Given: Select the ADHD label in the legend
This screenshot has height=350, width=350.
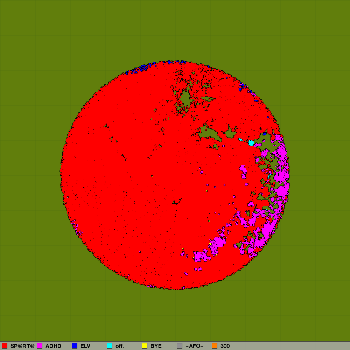Looking at the screenshot, I should (53, 346).
